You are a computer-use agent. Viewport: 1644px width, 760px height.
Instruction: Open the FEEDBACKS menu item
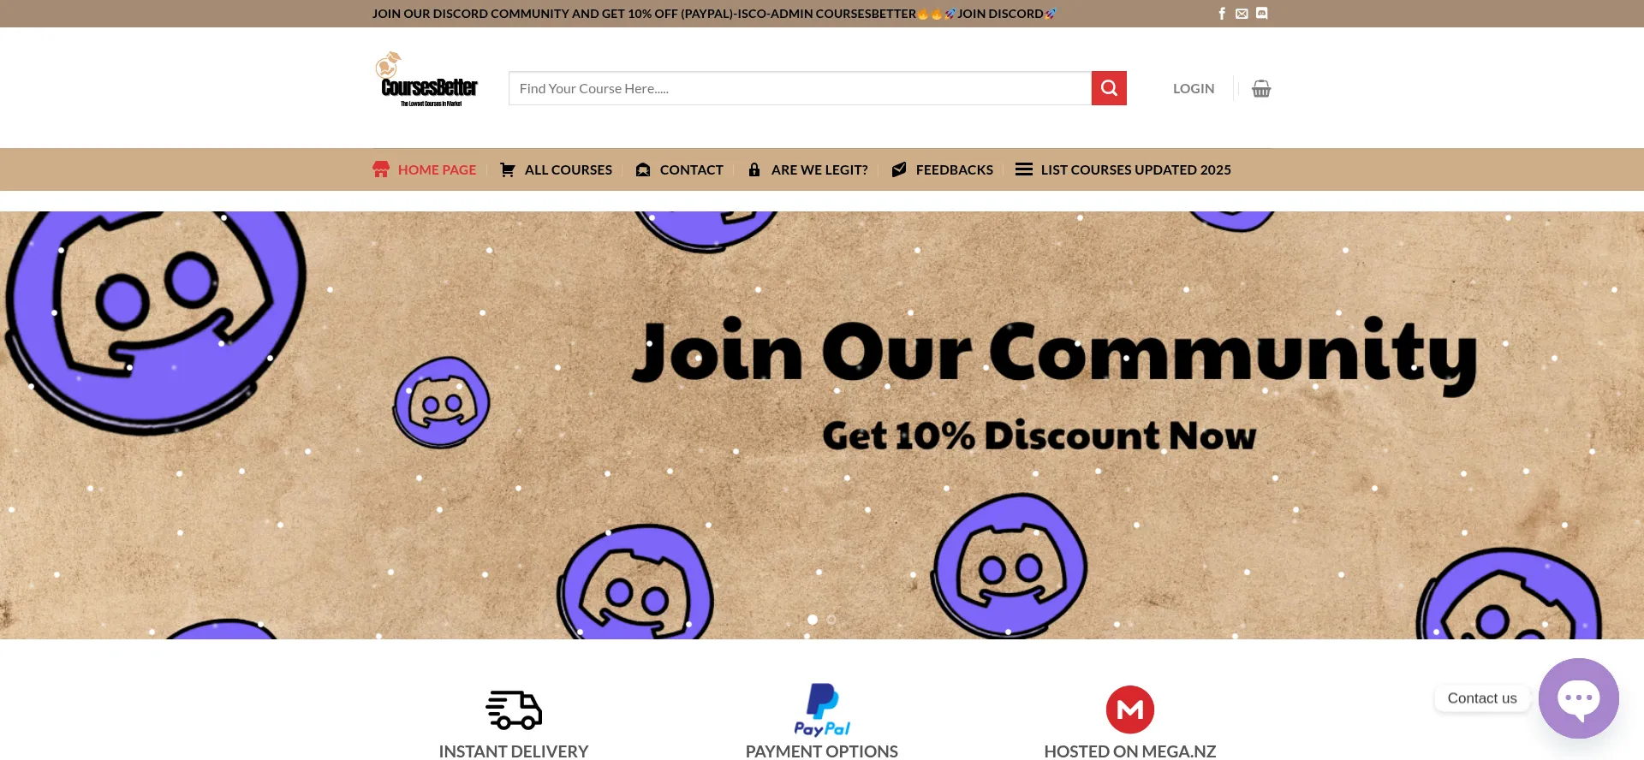[942, 169]
